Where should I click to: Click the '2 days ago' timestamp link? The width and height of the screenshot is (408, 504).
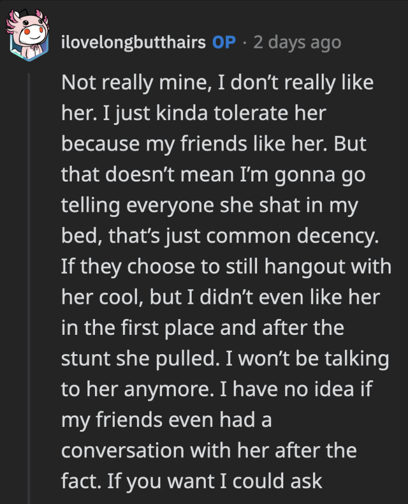click(297, 41)
